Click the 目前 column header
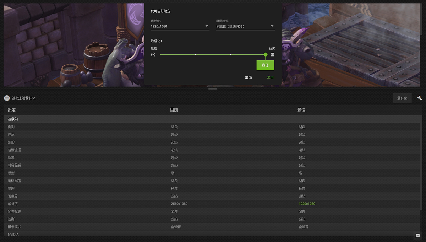This screenshot has height=242, width=426. [174, 110]
